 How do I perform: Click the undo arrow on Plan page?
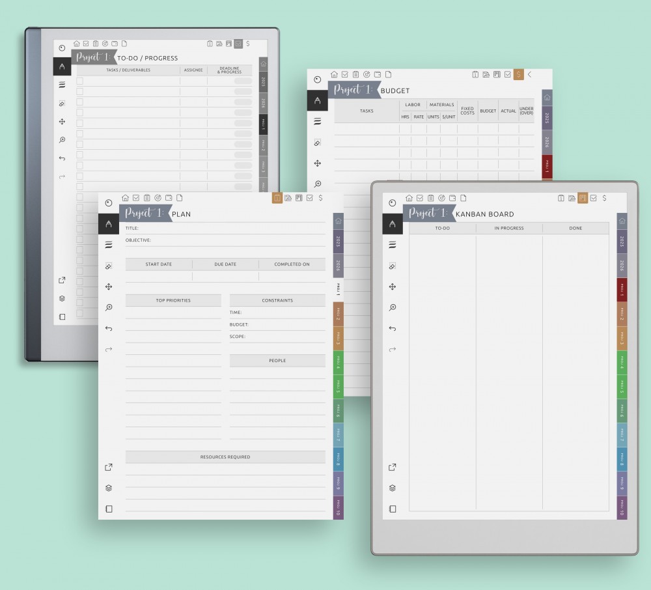109,328
